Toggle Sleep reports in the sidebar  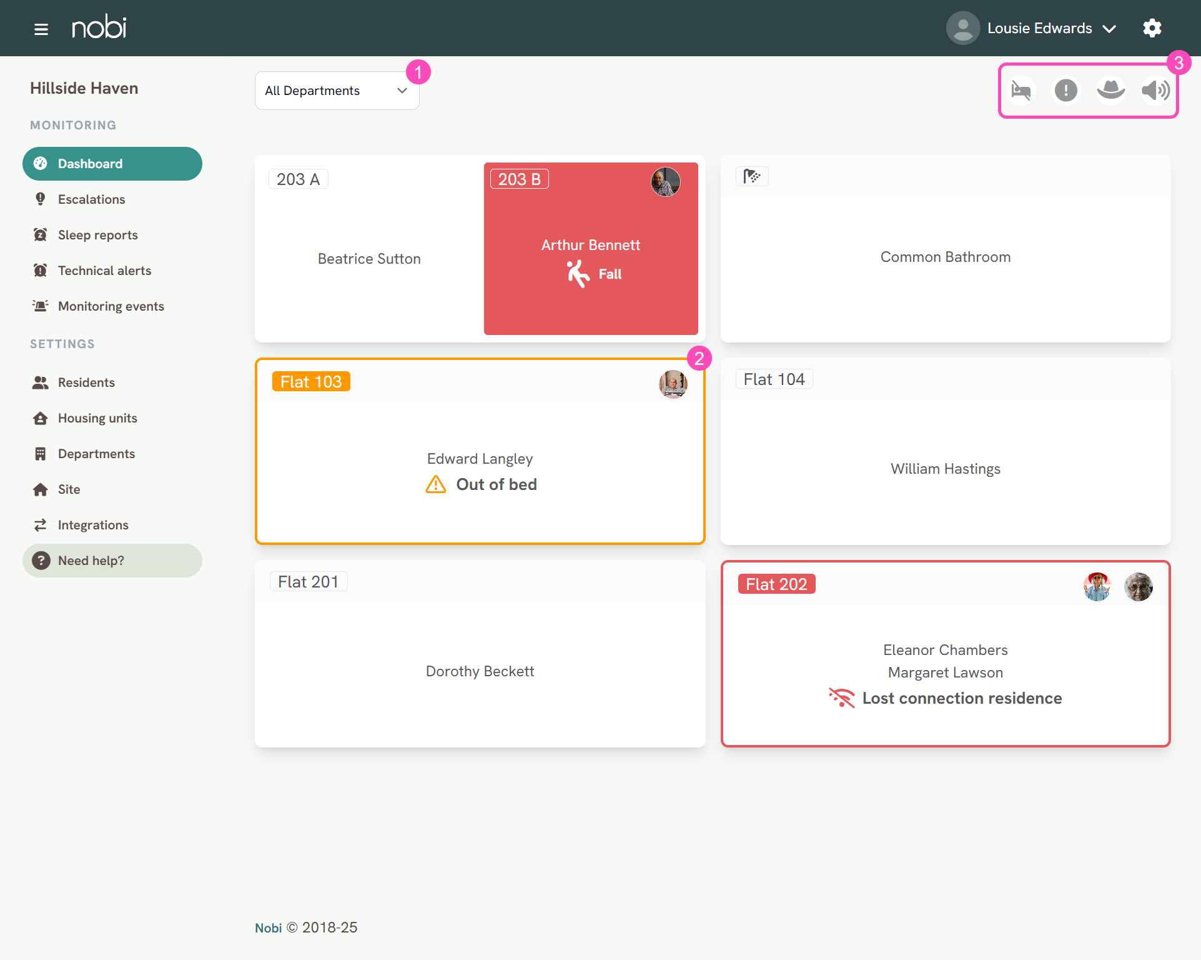[x=97, y=234]
